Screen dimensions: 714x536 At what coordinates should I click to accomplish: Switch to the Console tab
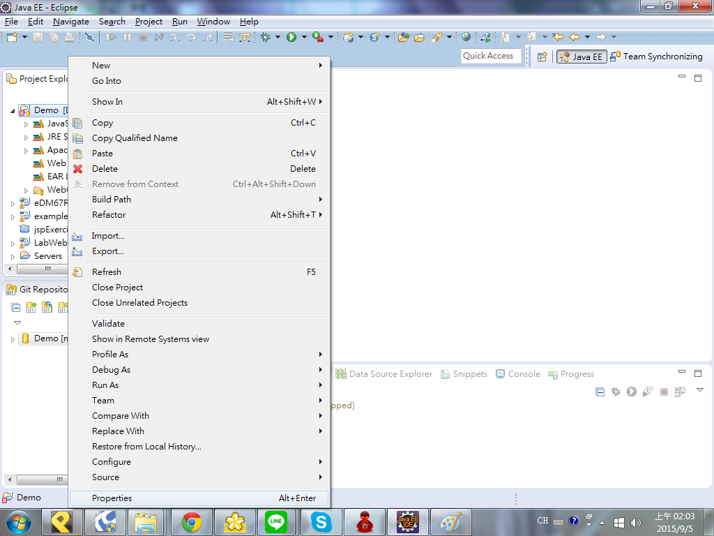pyautogui.click(x=518, y=374)
